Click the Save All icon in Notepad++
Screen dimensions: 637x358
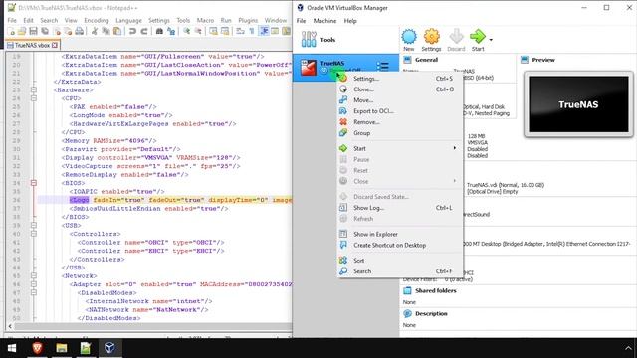click(45, 31)
